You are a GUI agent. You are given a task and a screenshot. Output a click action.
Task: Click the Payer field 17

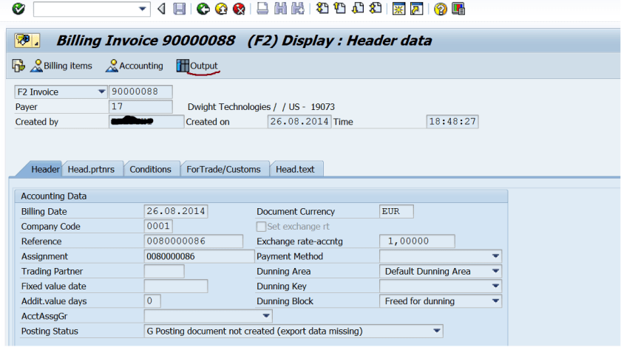click(140, 107)
